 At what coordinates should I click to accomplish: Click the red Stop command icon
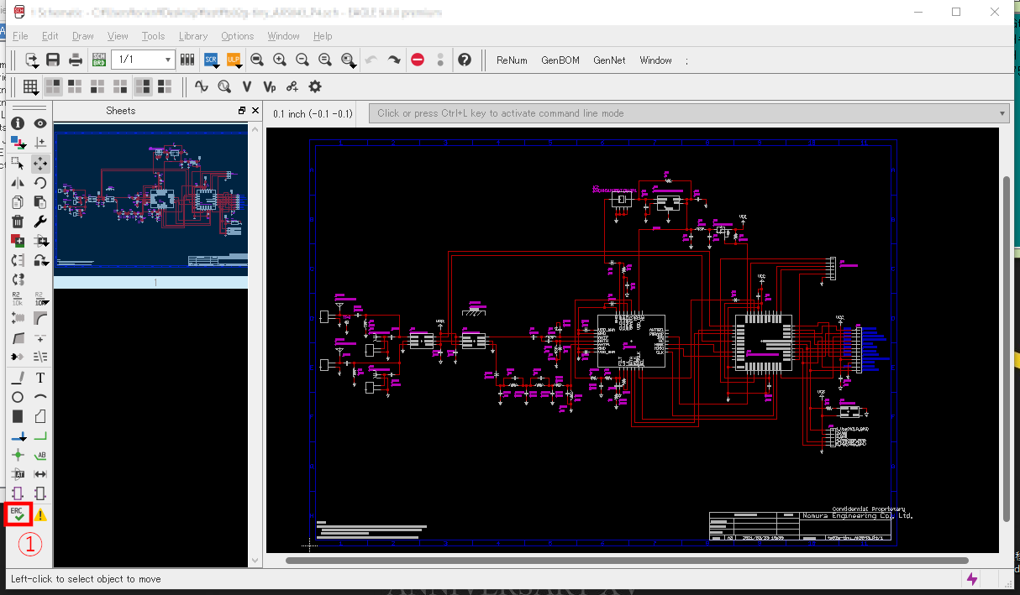pyautogui.click(x=418, y=60)
